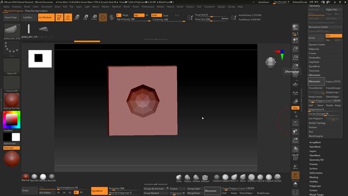Select the Rotate transform icon

click(x=94, y=17)
